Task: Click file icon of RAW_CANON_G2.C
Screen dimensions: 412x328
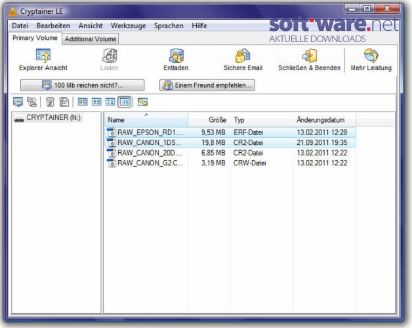Action: (112, 163)
